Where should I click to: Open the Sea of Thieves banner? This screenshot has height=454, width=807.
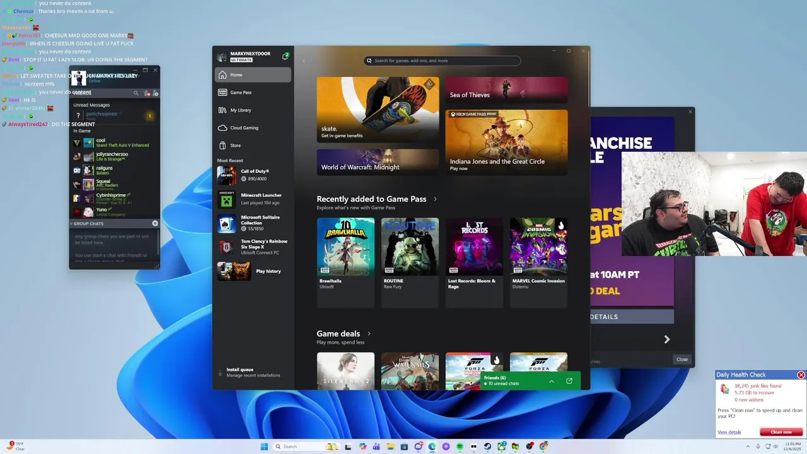[x=506, y=90]
